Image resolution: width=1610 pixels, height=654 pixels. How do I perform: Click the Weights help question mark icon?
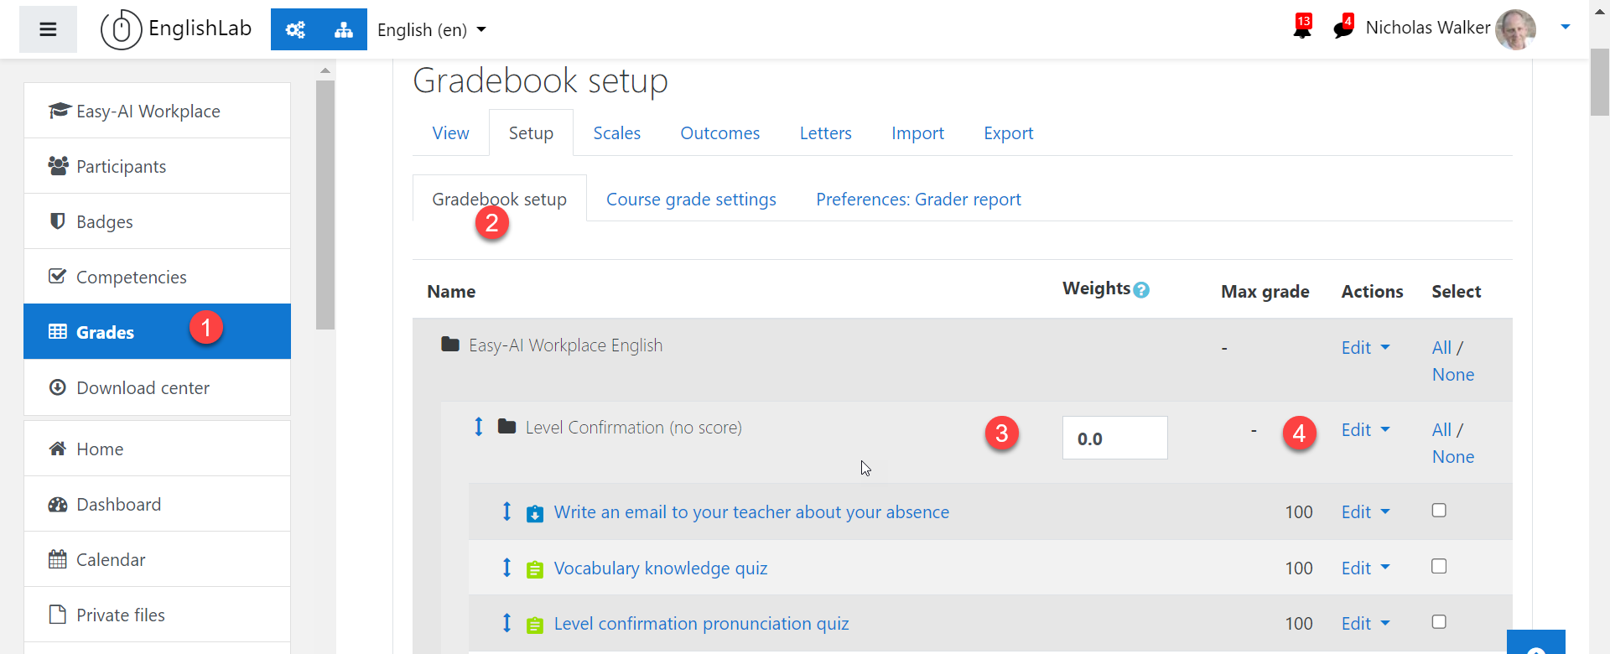1141,290
